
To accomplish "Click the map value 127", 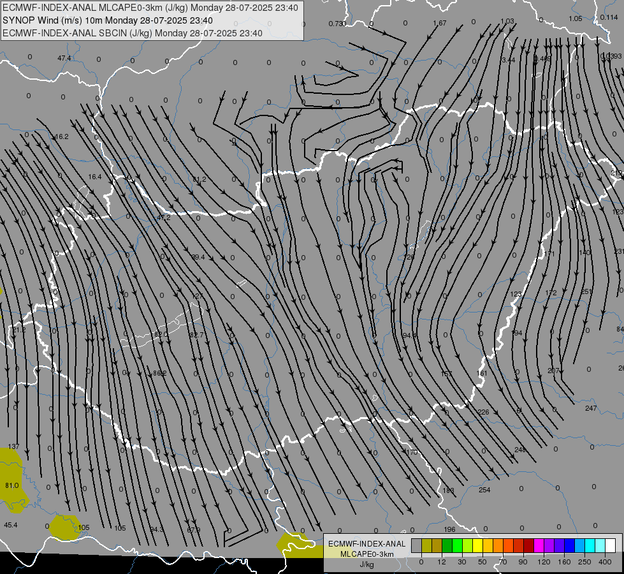I will pos(197,297).
